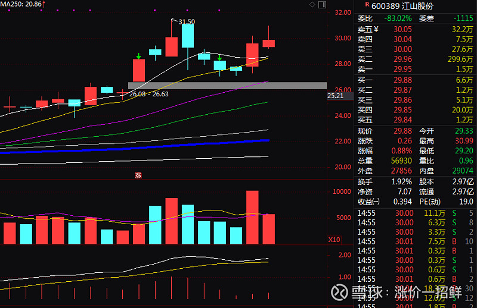Viewport: 477px width, 308px height.
Task: Click the 3.3万 sell tick row
Action: pyautogui.click(x=415, y=232)
